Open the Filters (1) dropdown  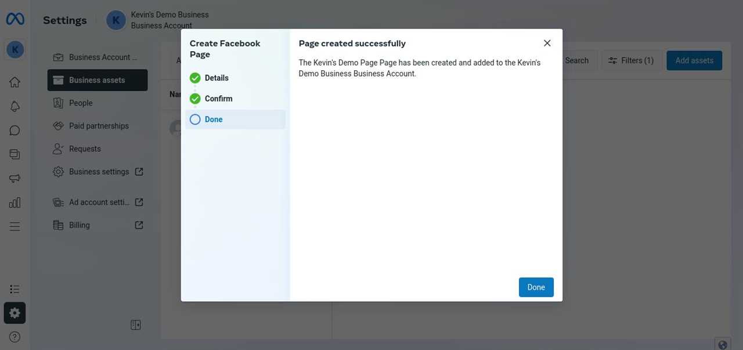click(630, 60)
